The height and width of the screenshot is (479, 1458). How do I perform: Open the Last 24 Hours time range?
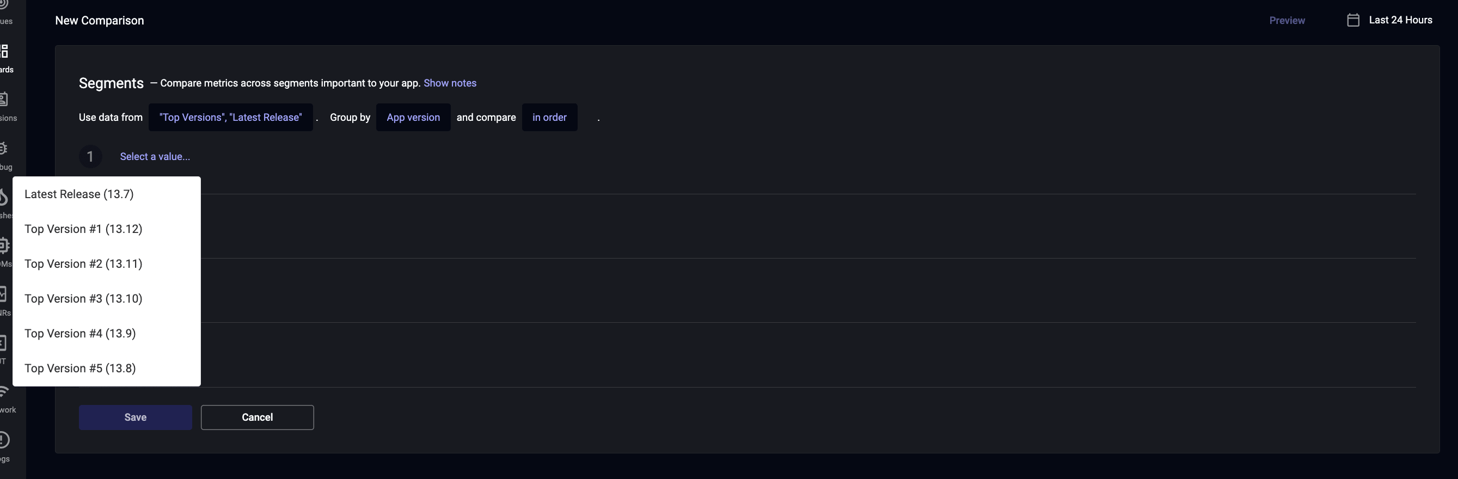coord(1400,20)
